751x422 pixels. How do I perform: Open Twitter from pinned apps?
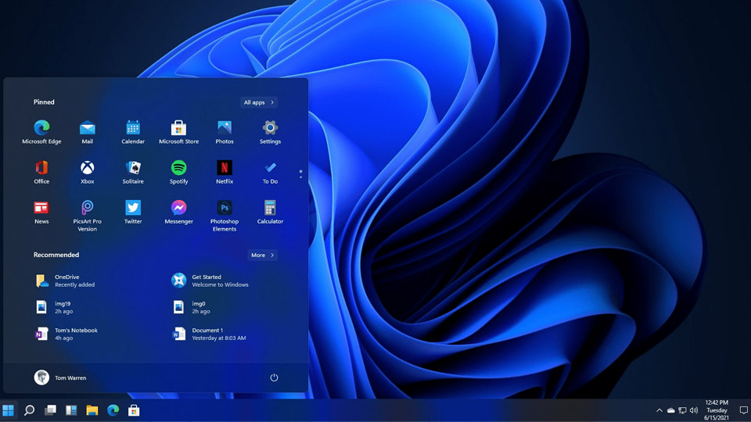(x=133, y=209)
